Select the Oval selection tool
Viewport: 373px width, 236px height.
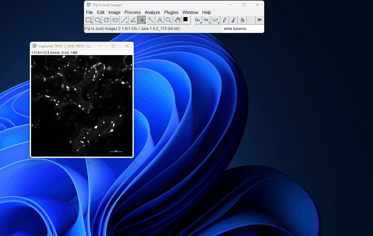tap(98, 20)
